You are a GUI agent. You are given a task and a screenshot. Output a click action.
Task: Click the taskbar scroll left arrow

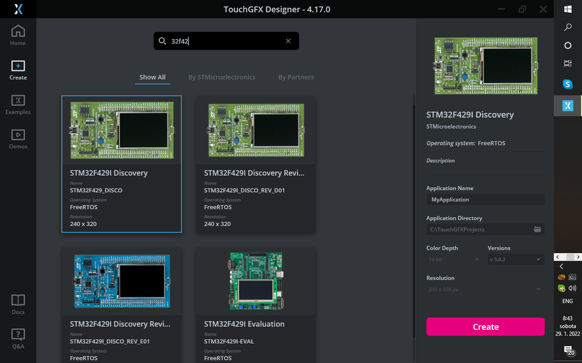[558, 257]
